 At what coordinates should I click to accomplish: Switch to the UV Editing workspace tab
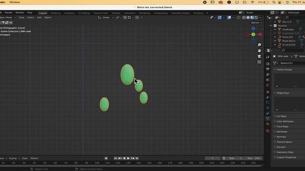click(84, 13)
